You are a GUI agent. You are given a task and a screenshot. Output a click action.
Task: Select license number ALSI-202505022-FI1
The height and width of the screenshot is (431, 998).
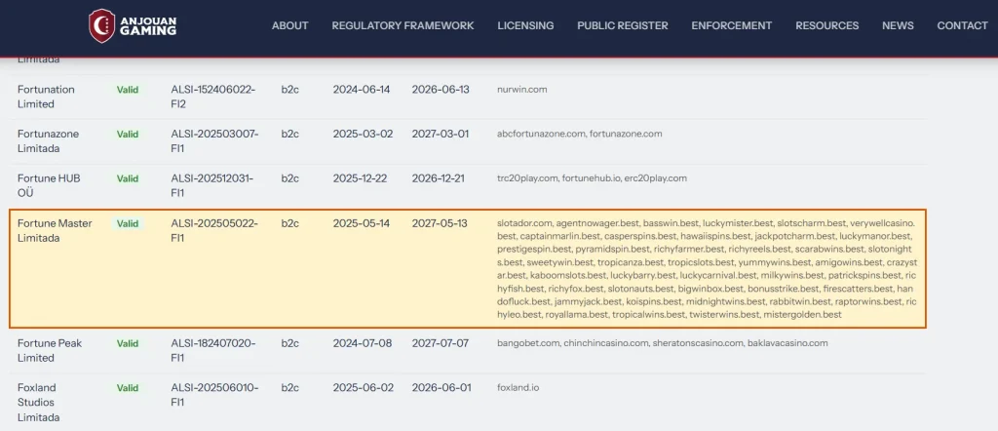tap(214, 231)
